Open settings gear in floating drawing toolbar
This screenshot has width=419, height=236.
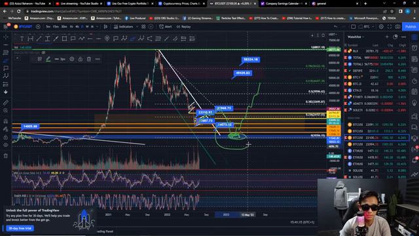point(72,59)
